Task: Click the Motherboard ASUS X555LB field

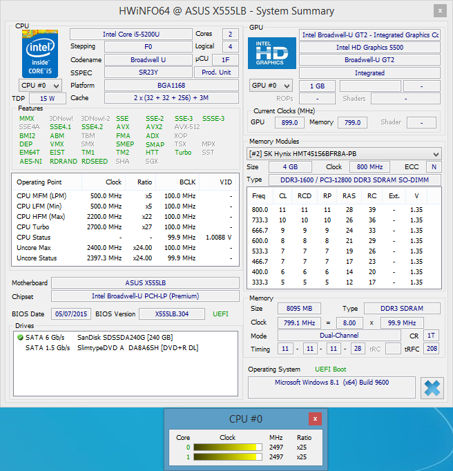Action: [x=146, y=283]
